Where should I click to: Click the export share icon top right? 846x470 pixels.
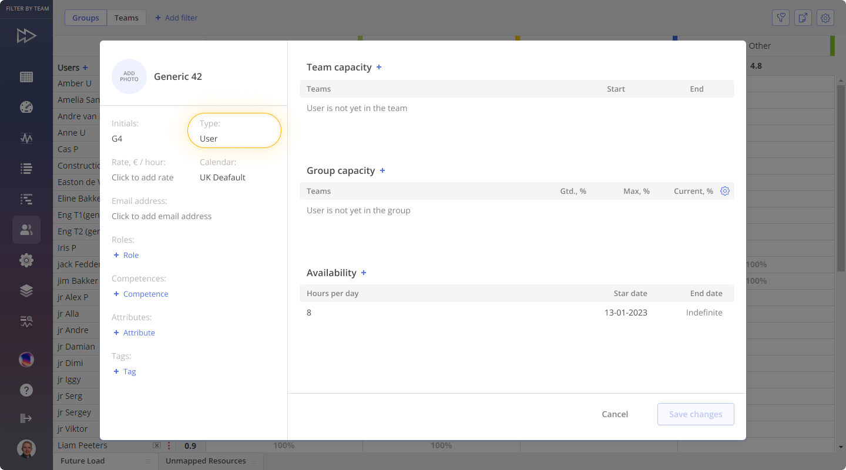tap(803, 18)
